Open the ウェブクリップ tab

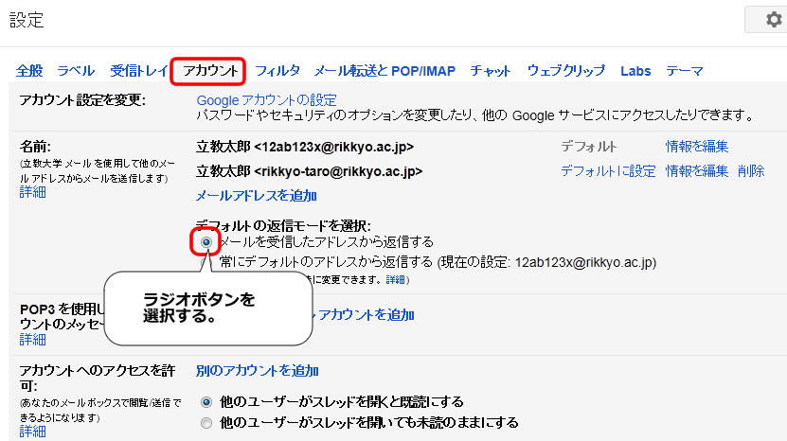(566, 71)
